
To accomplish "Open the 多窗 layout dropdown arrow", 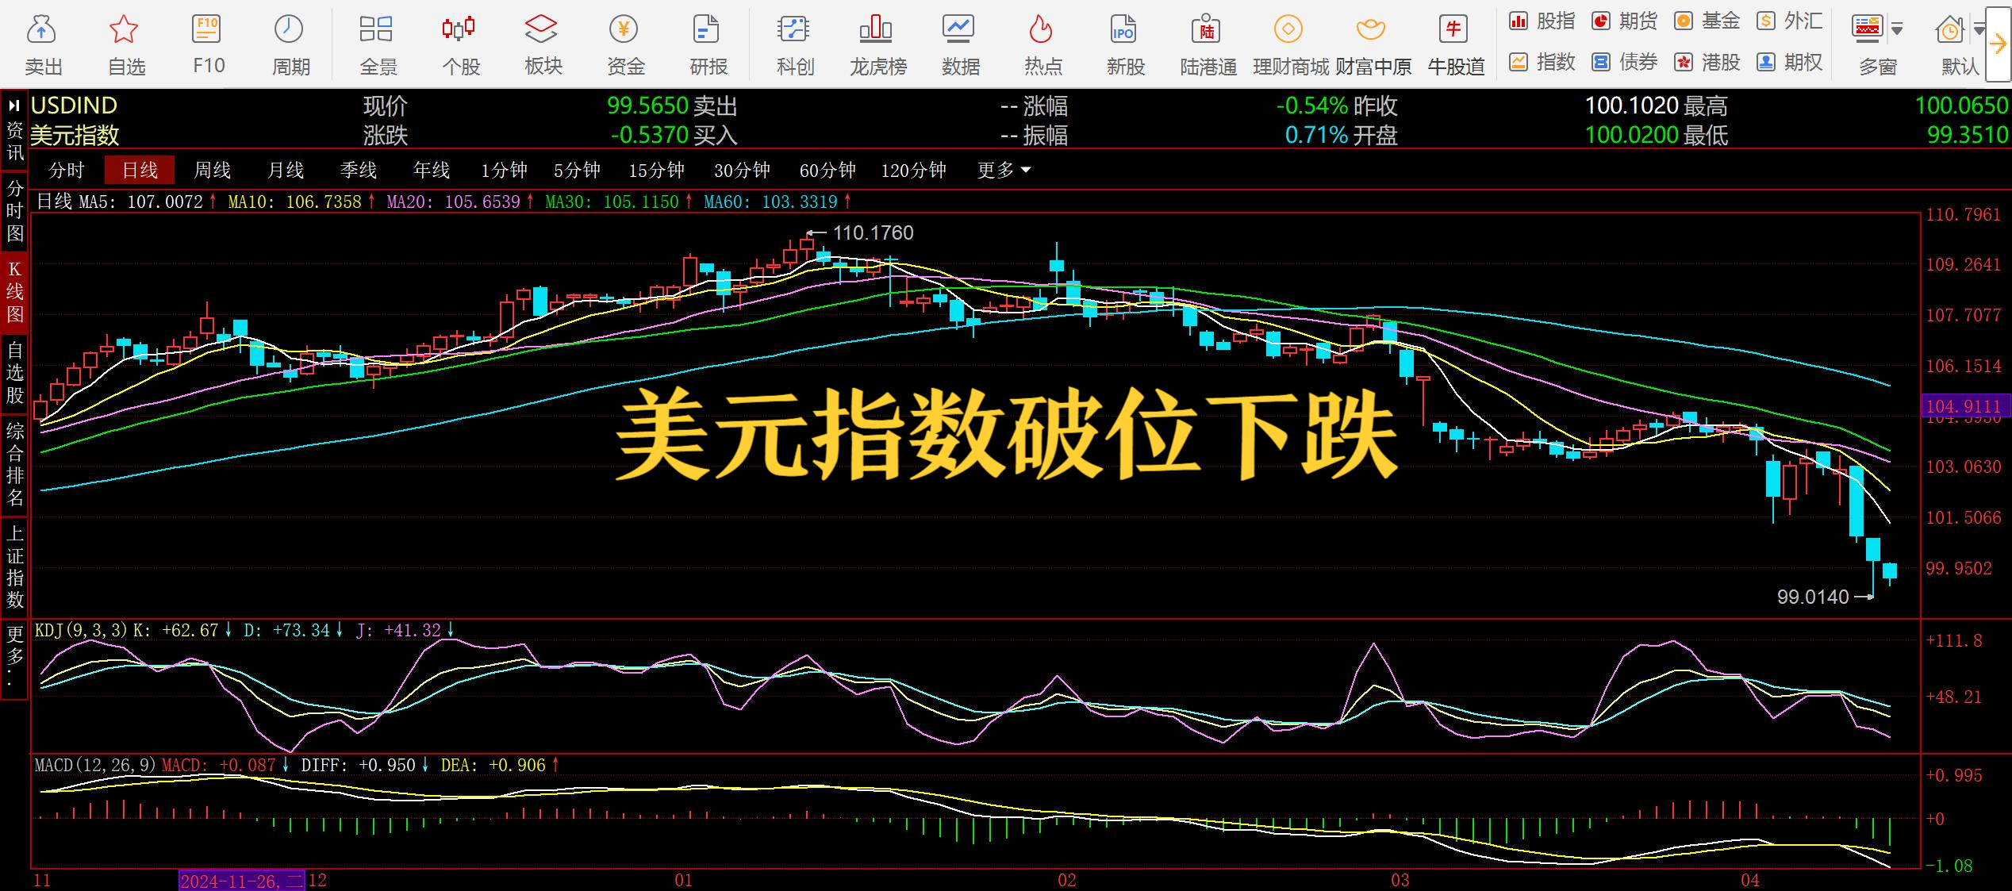I will click(x=1898, y=30).
